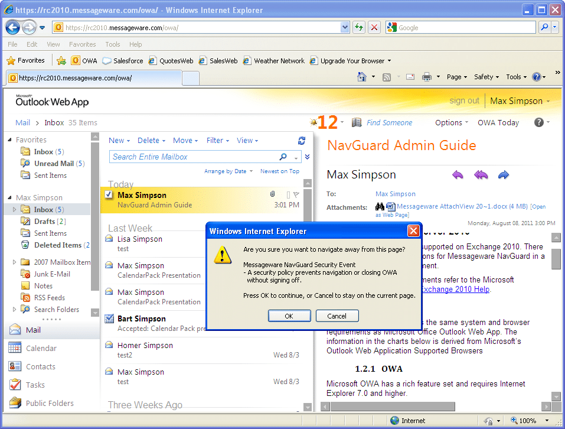Click the Find Someone link
565x429 pixels.
tap(389, 122)
